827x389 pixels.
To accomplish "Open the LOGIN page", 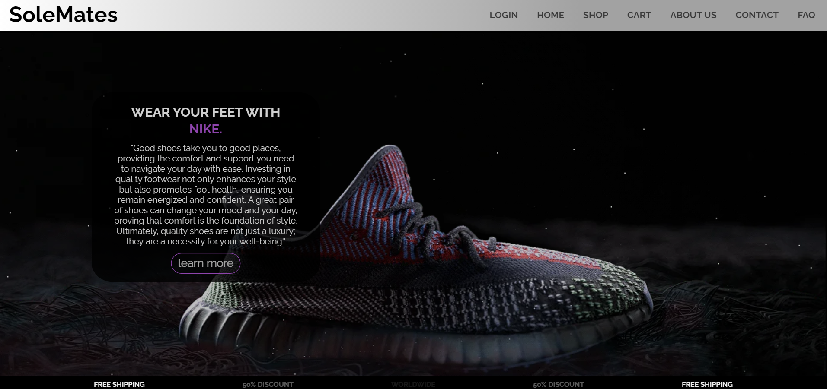I will (504, 15).
